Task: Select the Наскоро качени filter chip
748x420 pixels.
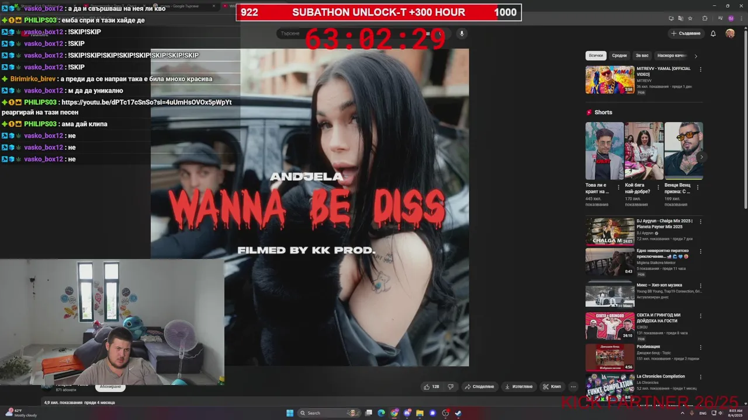Action: pyautogui.click(x=671, y=55)
